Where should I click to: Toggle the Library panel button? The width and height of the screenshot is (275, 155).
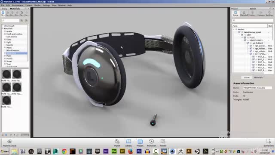128,143
